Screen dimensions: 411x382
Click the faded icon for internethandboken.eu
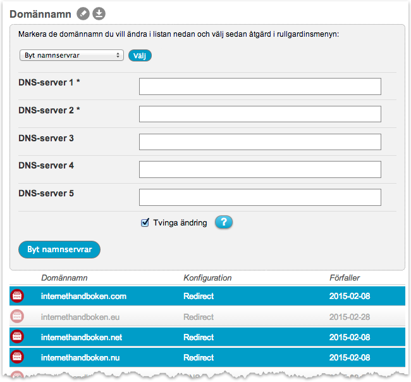click(17, 317)
